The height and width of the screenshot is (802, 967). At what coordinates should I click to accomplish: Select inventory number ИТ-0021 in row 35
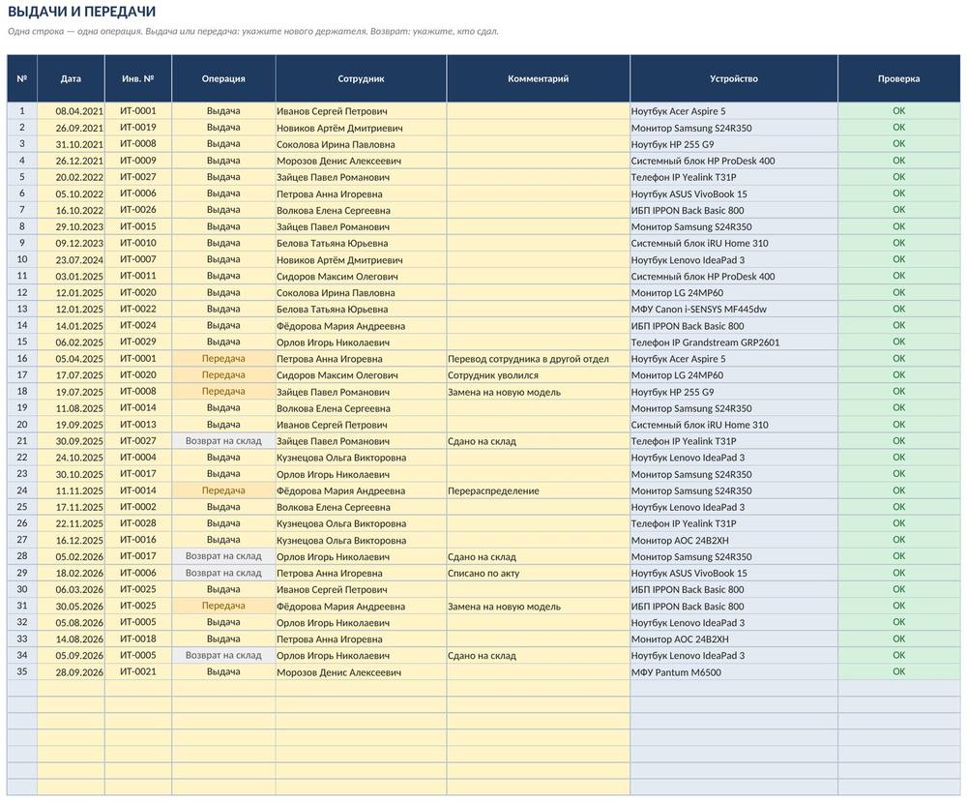click(138, 671)
